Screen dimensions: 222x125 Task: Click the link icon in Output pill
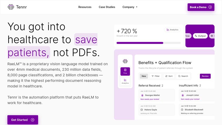coord(196,36)
